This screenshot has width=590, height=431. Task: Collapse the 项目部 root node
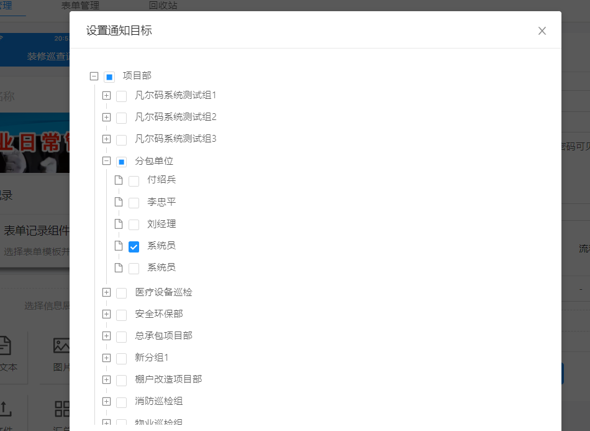pyautogui.click(x=94, y=76)
